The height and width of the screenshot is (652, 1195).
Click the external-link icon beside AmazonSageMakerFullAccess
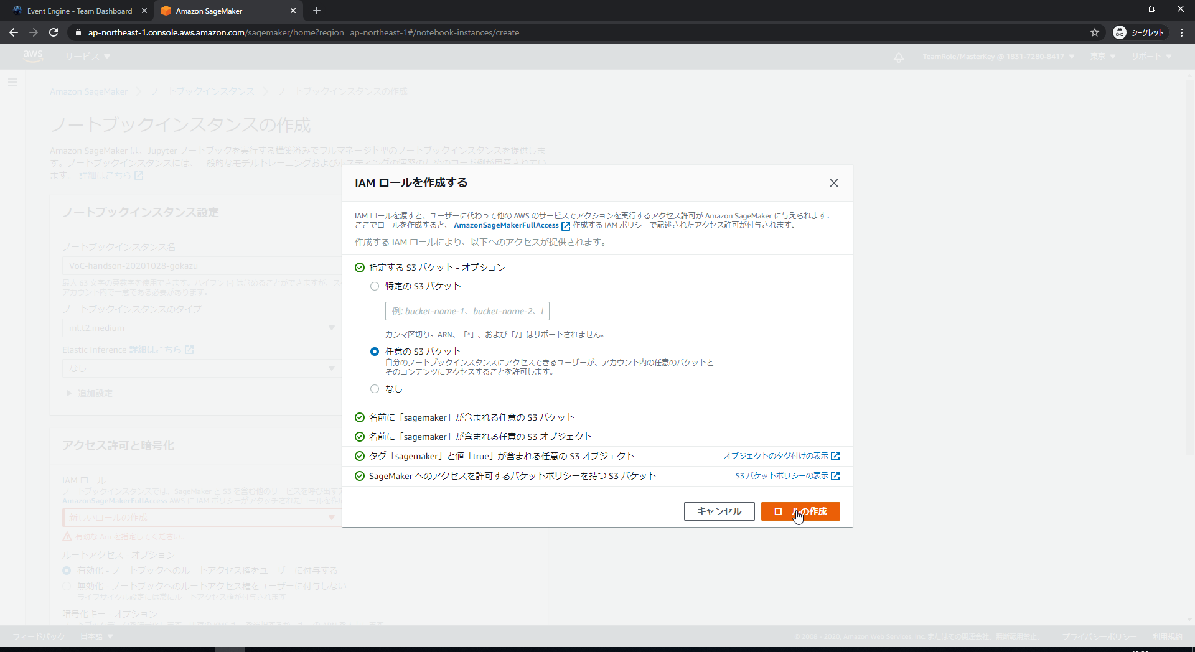click(x=566, y=226)
